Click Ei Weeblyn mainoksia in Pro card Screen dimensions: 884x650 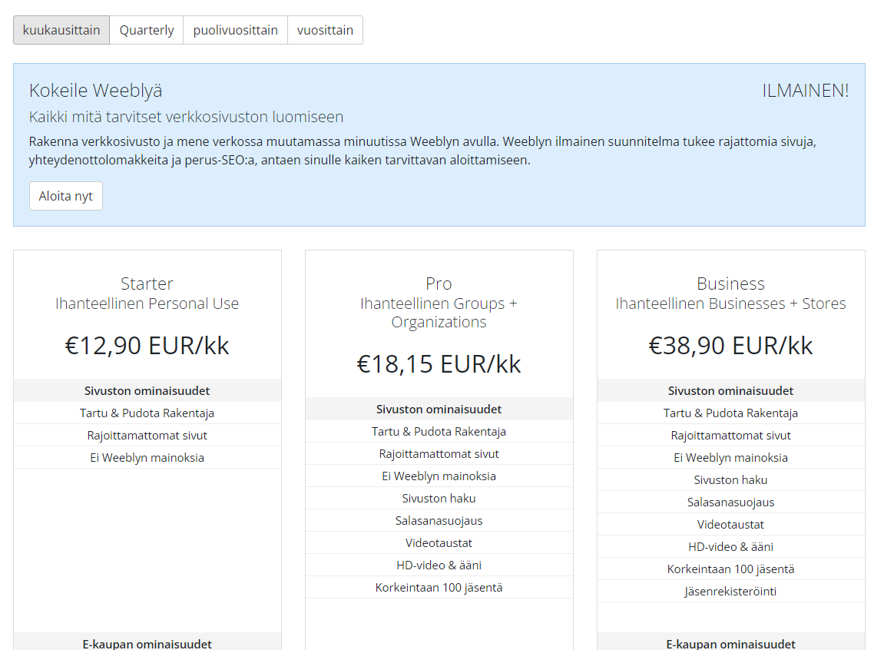tap(439, 476)
